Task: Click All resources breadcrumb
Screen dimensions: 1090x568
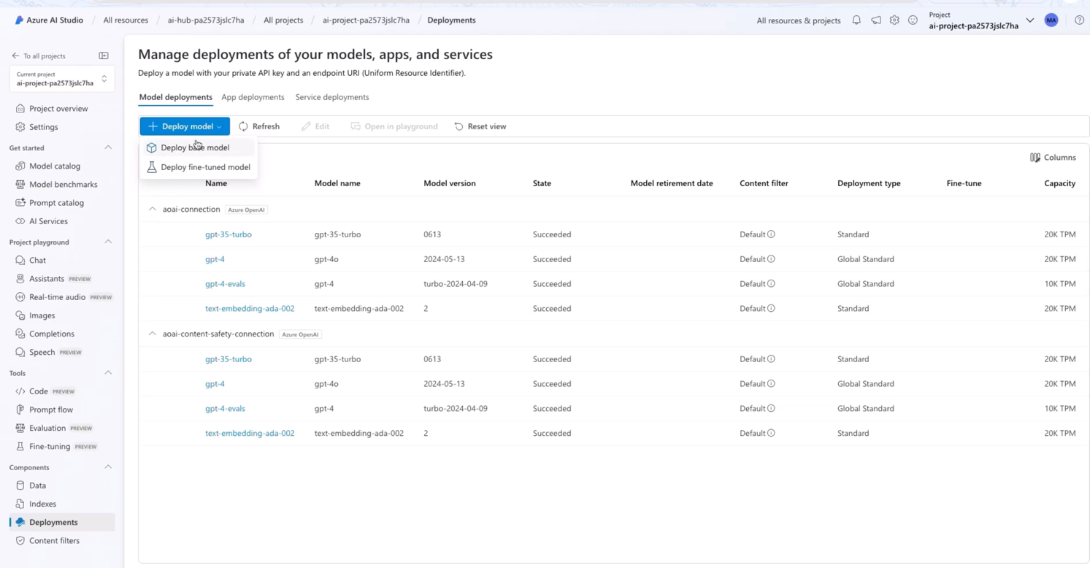Action: pyautogui.click(x=126, y=20)
